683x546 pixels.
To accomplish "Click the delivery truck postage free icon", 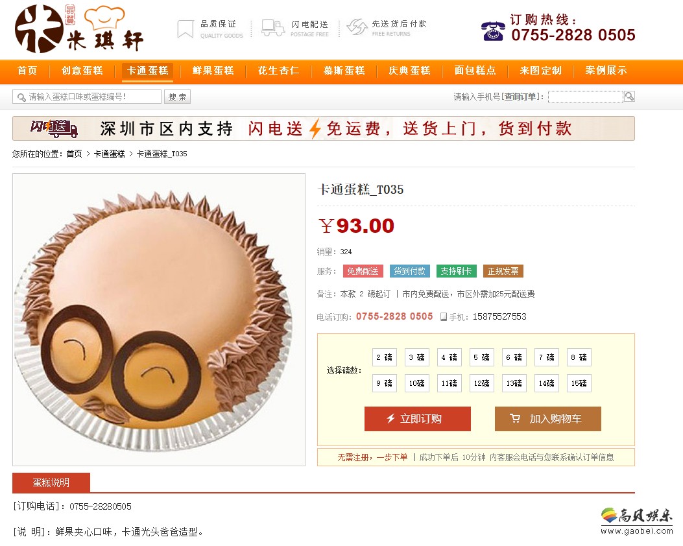I will point(273,28).
